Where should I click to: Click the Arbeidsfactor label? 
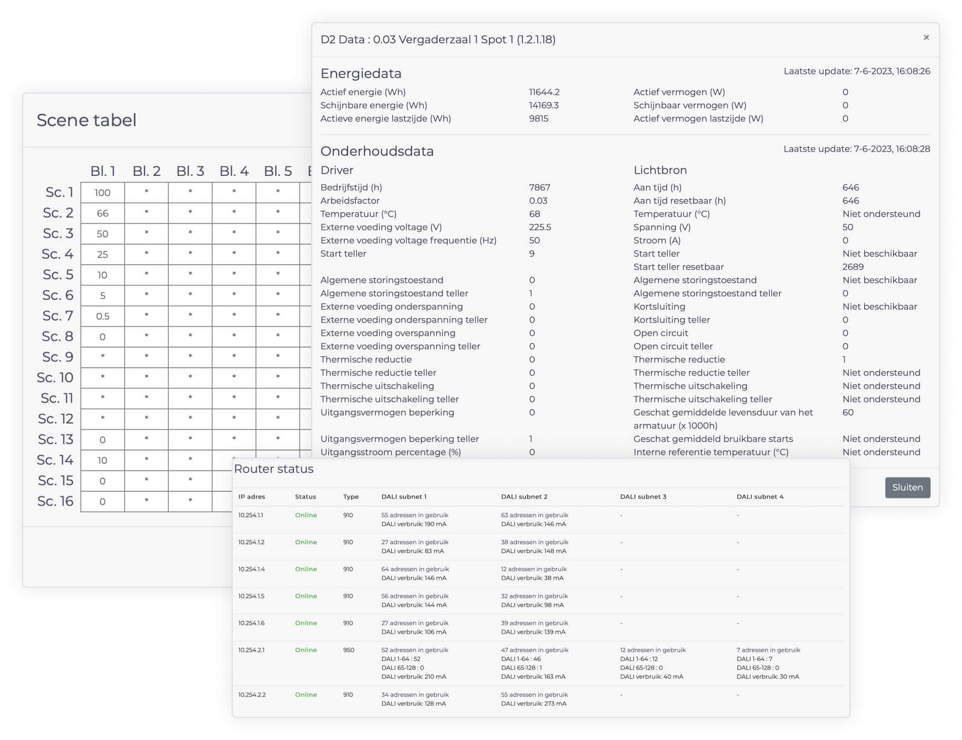350,201
